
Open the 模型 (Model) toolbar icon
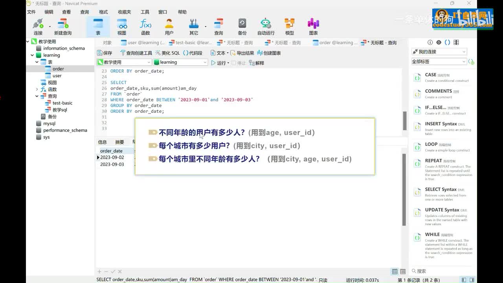coord(290,27)
